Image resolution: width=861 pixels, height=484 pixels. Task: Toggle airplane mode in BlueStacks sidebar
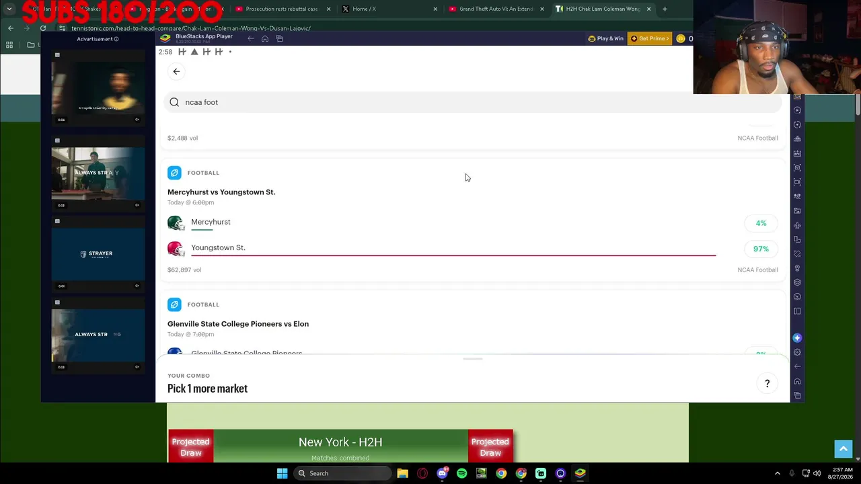coord(797,225)
